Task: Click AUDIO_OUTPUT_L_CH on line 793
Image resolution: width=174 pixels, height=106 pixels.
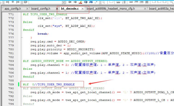Action: (149, 100)
